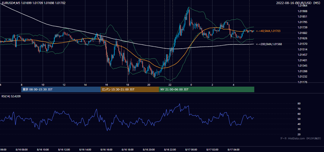The image size is (324, 152).
Task: Click hour tick 0 under price chart
Action: coord(191,85)
